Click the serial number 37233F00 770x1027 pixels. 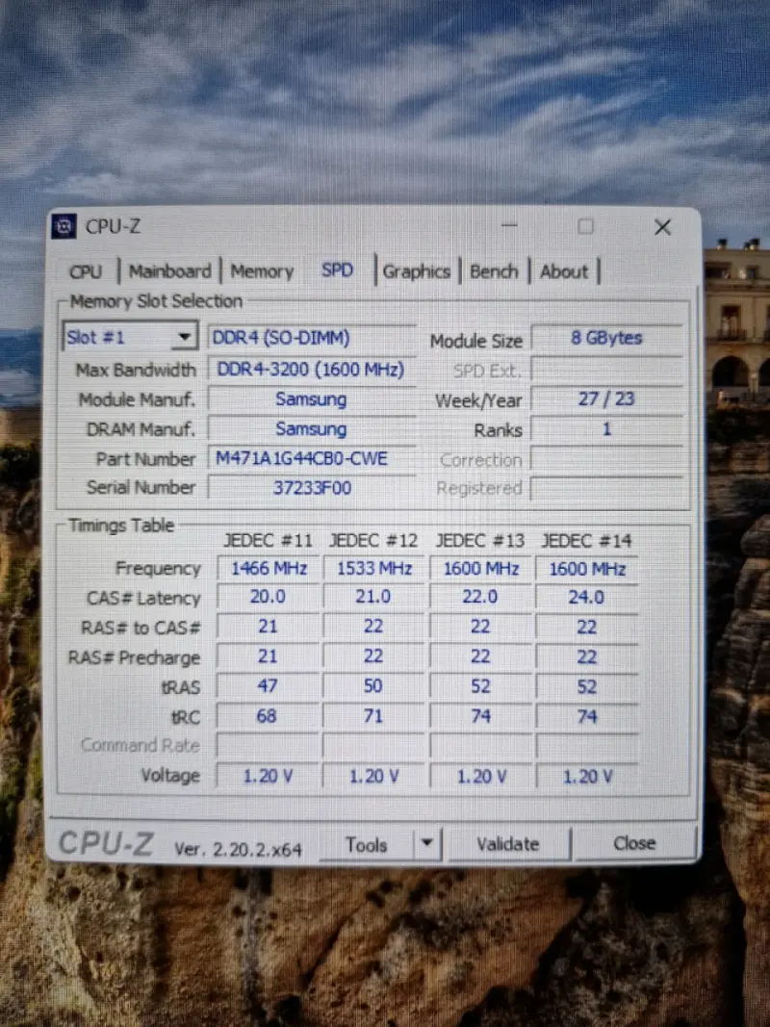(x=312, y=488)
